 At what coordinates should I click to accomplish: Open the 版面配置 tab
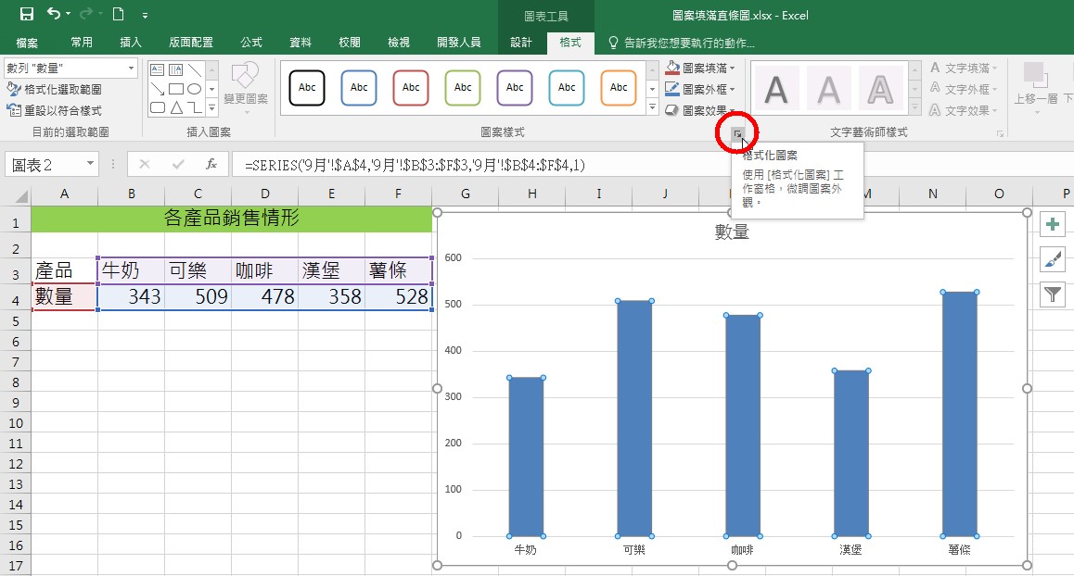191,43
